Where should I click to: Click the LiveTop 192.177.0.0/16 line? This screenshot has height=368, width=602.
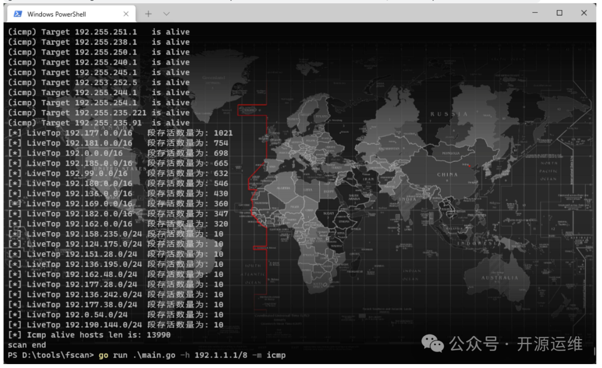click(120, 133)
